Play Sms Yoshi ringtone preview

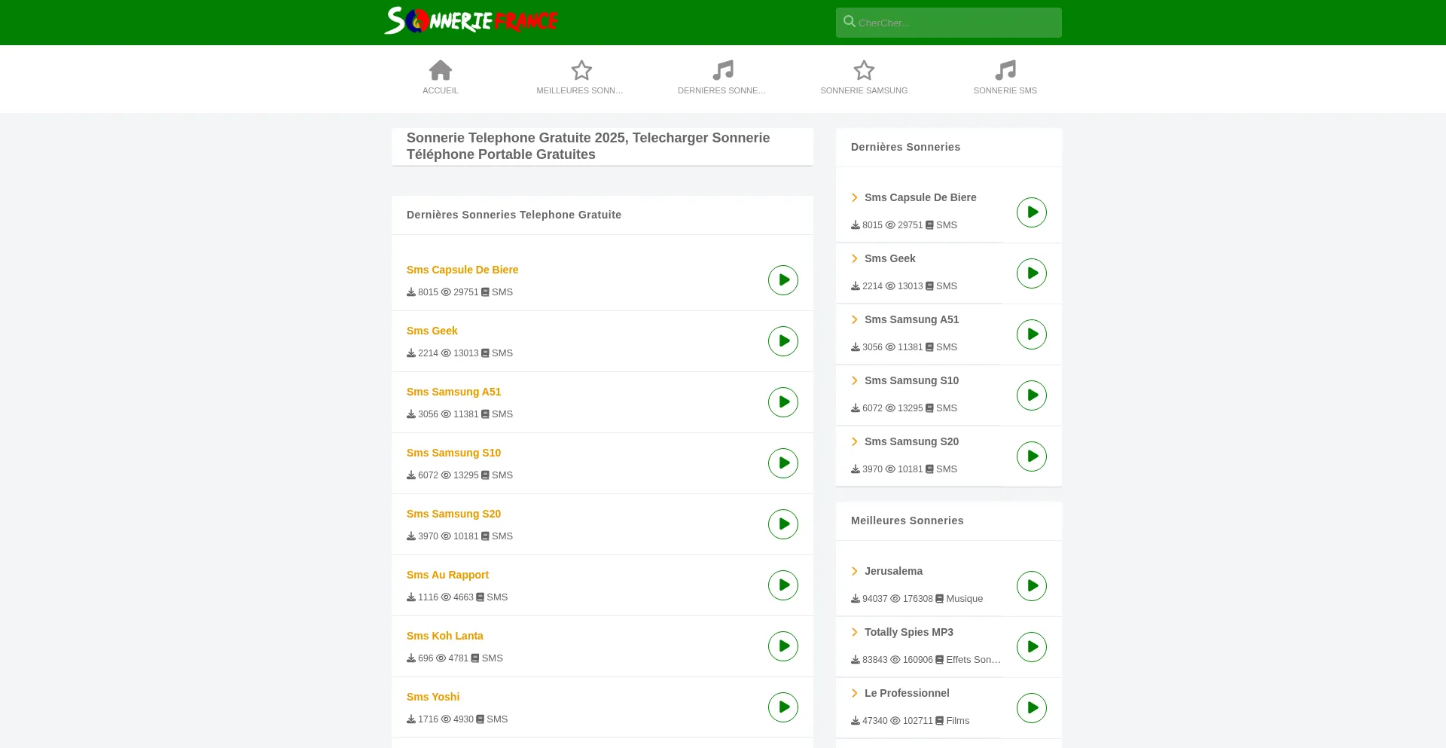[x=783, y=707]
